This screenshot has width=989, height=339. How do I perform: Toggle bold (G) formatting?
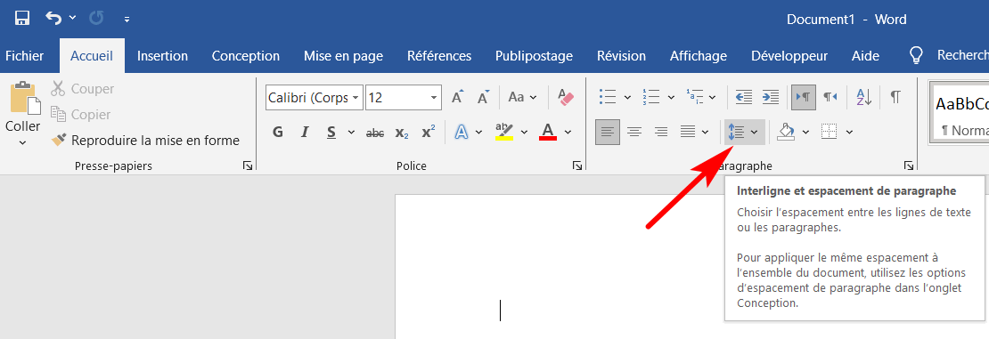(x=277, y=132)
